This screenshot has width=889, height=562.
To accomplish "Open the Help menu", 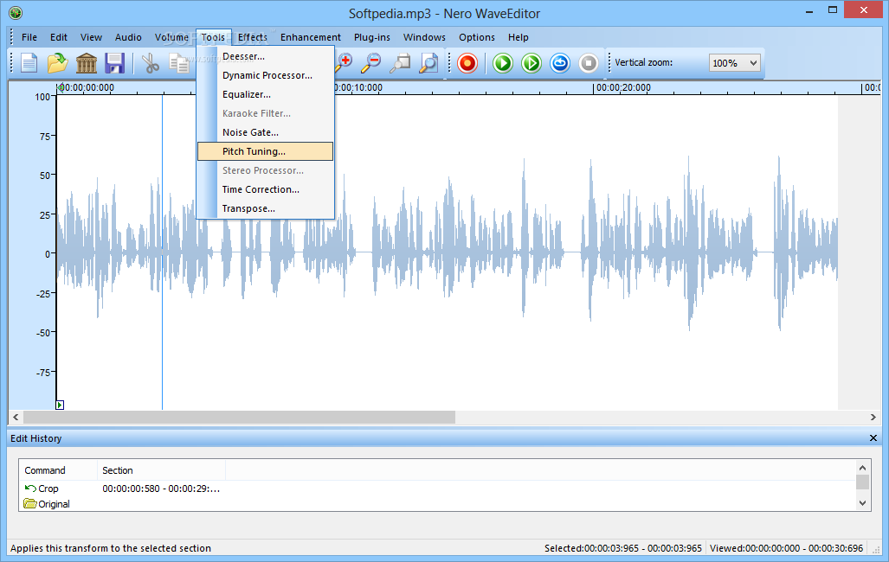I will point(519,37).
